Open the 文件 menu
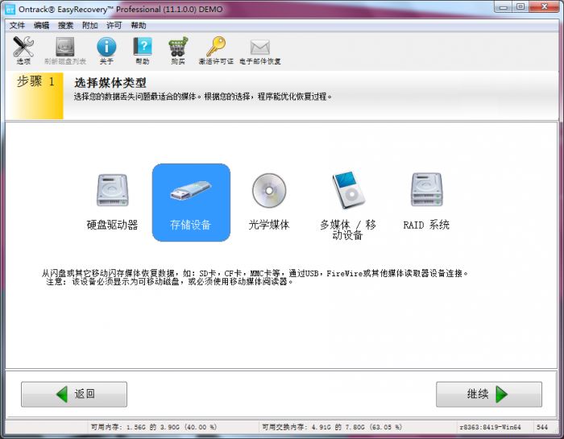The width and height of the screenshot is (564, 439). click(x=17, y=26)
